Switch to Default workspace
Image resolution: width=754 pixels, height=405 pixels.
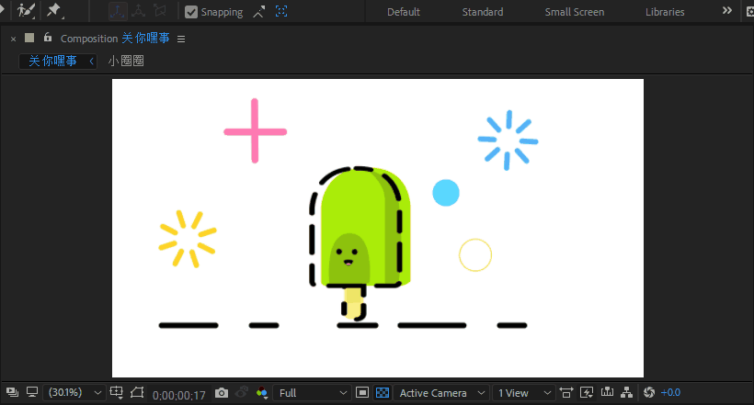404,12
